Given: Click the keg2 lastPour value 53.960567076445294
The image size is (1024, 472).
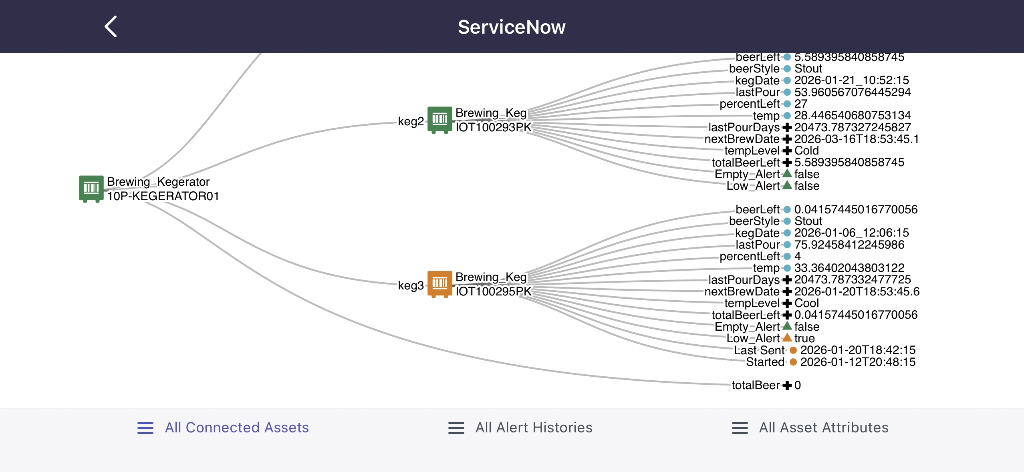Looking at the screenshot, I should click(853, 92).
